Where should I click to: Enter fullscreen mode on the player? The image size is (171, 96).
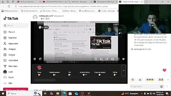pos(118,59)
